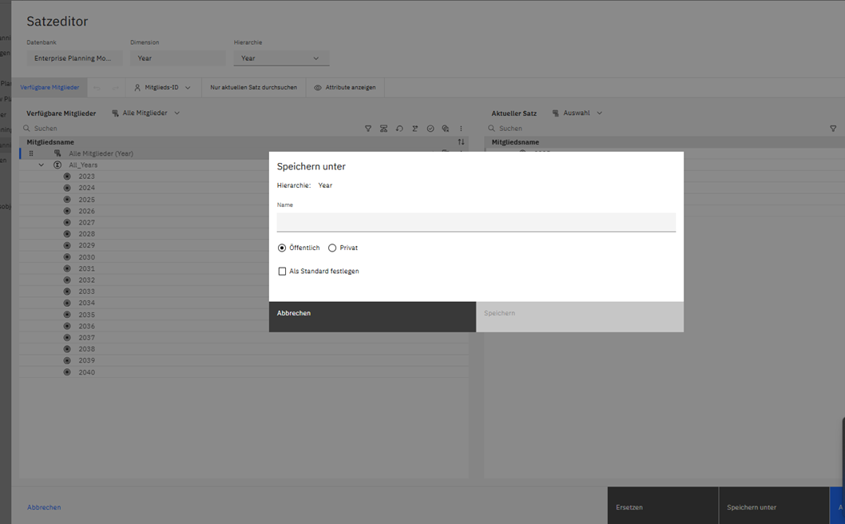Enable the Als Standard festlegen checkbox
The image size is (845, 524).
tap(282, 272)
